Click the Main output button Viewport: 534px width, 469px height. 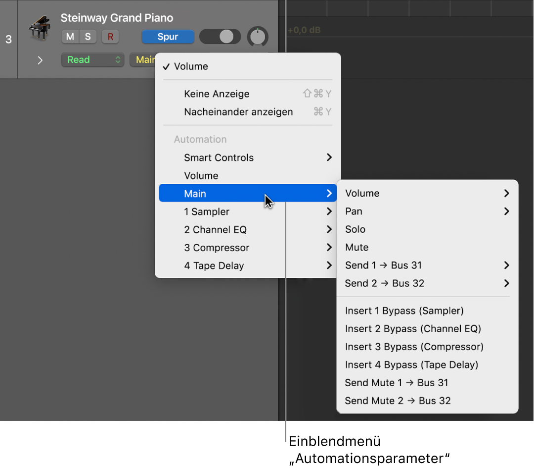tap(146, 59)
